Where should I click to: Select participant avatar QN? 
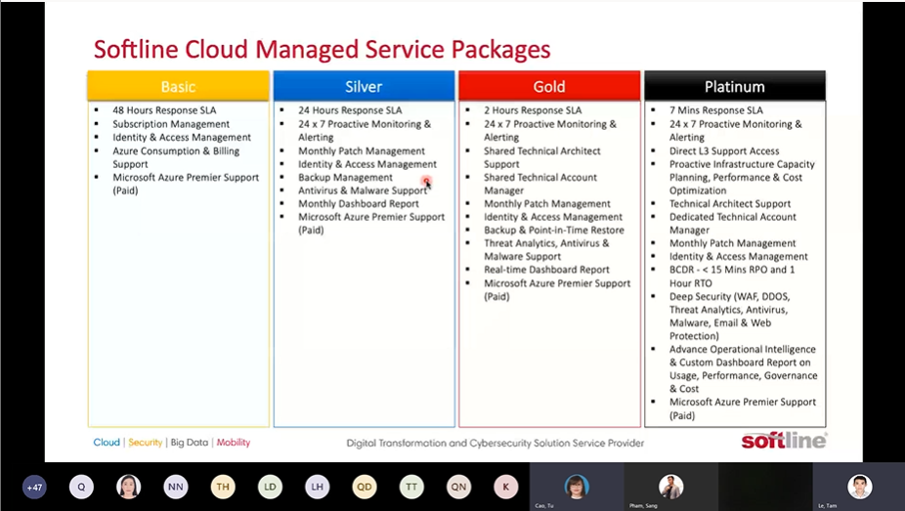tap(458, 488)
